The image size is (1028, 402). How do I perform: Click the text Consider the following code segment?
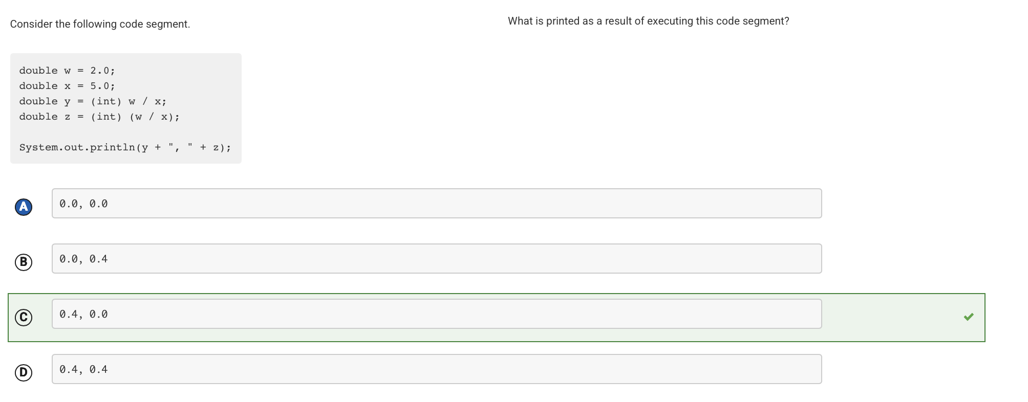[100, 24]
